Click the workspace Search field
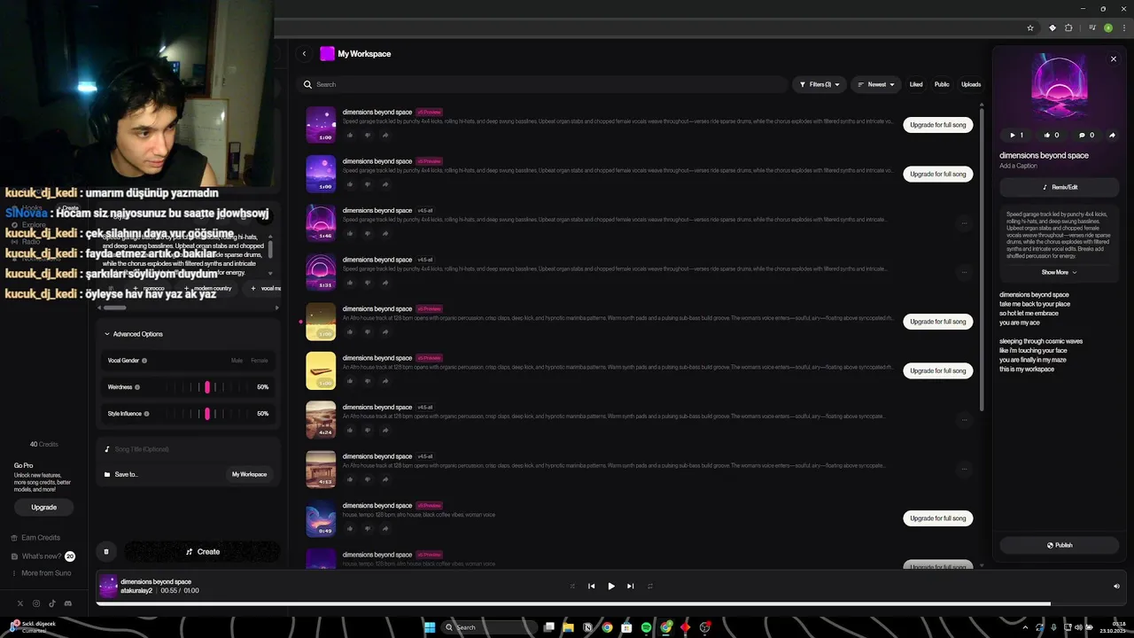The height and width of the screenshot is (638, 1134). coord(542,84)
